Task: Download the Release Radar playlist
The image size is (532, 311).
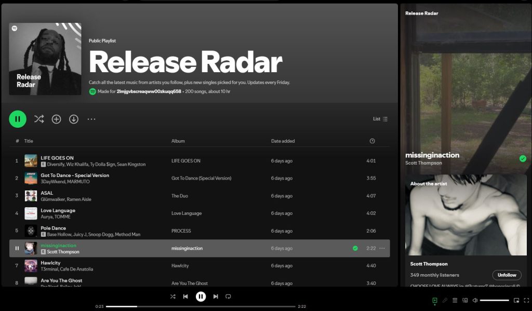Action: coord(74,119)
